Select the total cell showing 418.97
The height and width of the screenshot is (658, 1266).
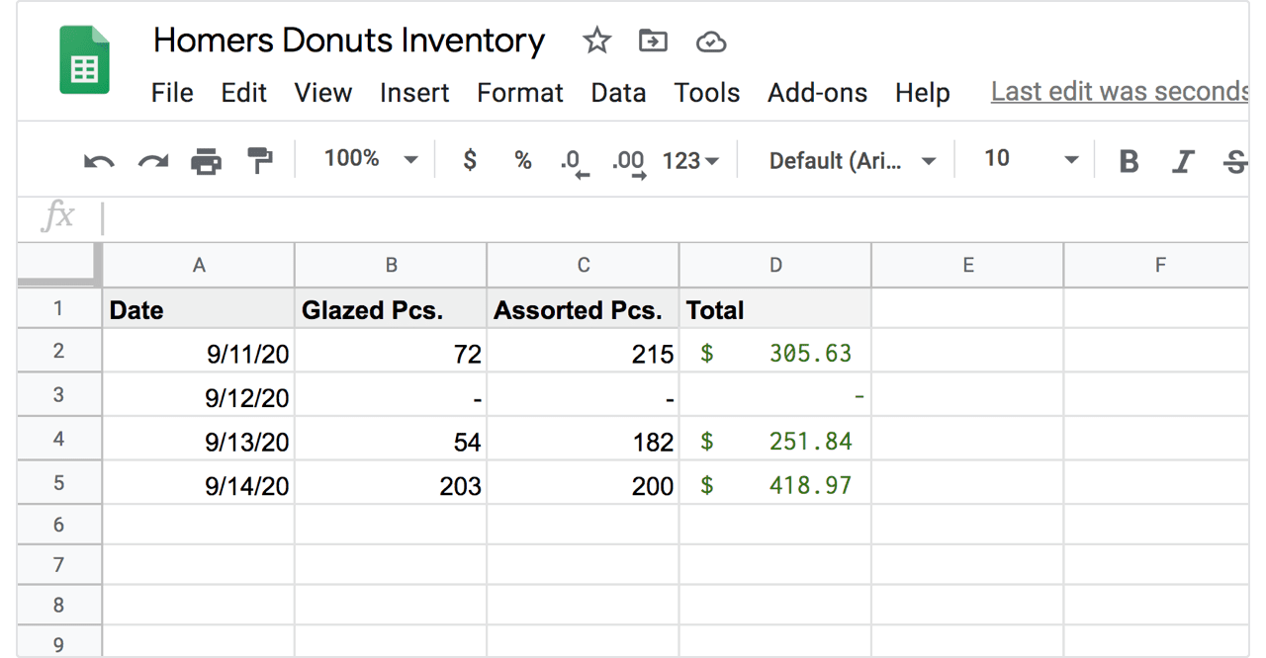pos(775,484)
